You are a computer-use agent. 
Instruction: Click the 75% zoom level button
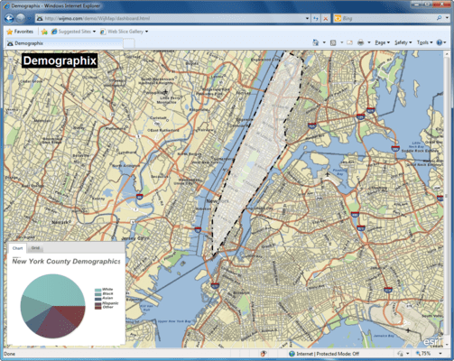point(423,354)
